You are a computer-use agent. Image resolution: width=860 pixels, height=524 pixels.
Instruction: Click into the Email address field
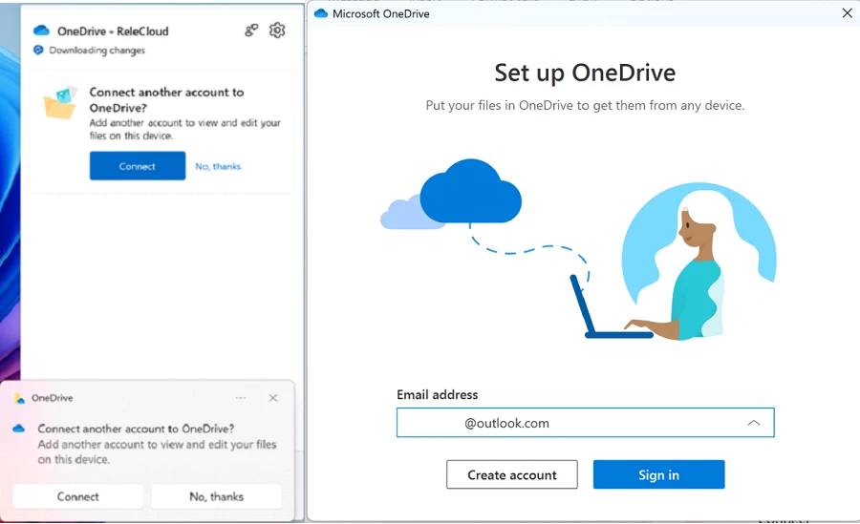click(x=585, y=423)
